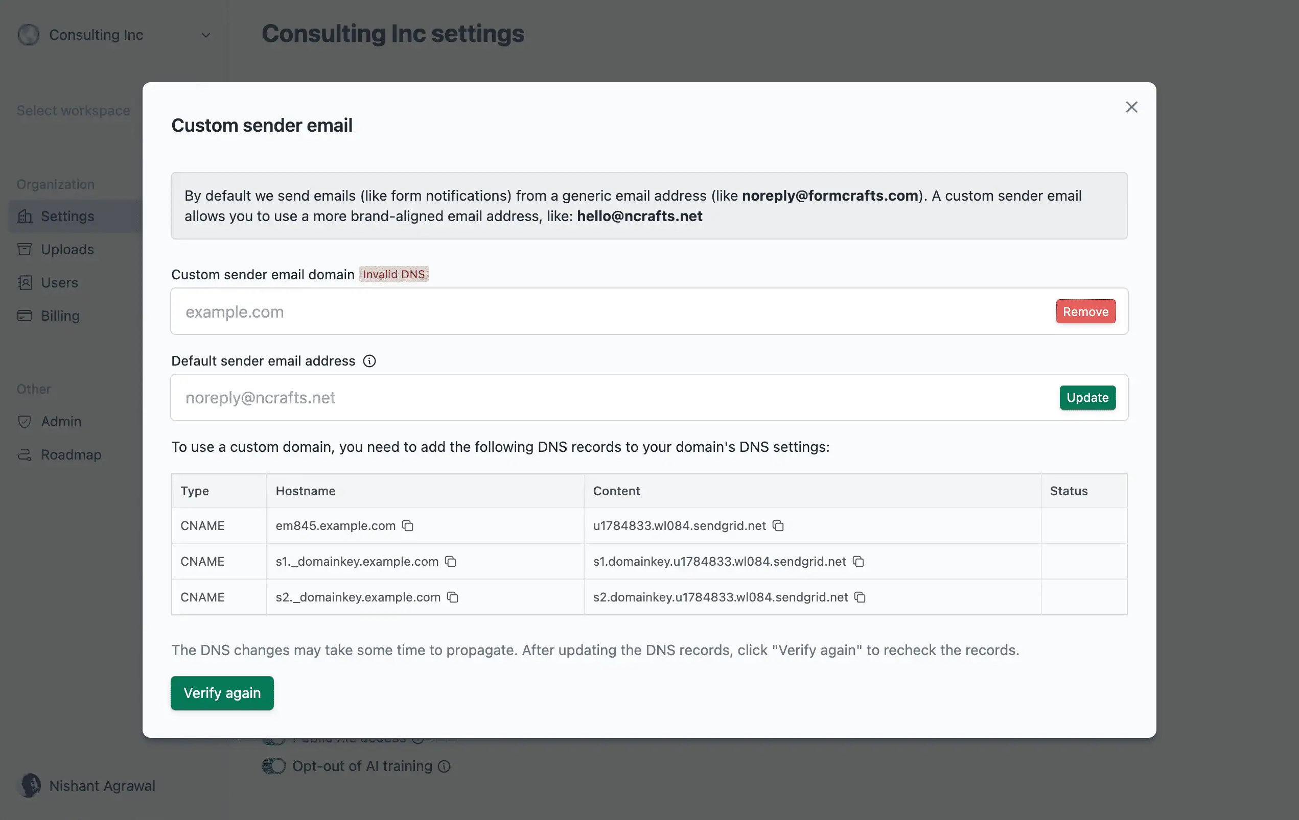Viewport: 1299px width, 820px height.
Task: Click the Opt-out of AI training info icon
Action: click(444, 765)
